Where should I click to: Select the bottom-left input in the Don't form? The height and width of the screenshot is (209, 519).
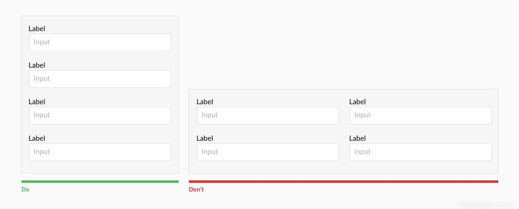(x=268, y=152)
